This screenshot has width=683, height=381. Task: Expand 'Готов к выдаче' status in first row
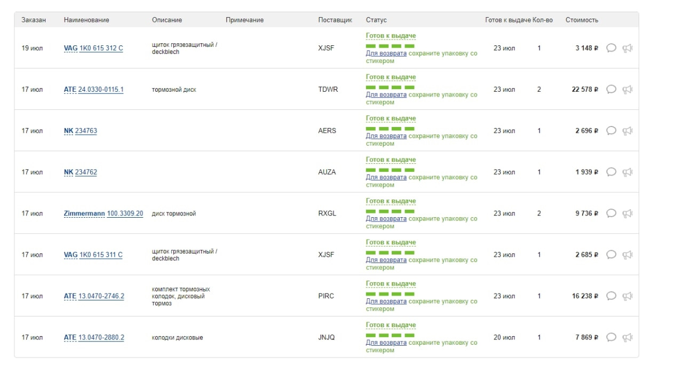click(x=391, y=36)
